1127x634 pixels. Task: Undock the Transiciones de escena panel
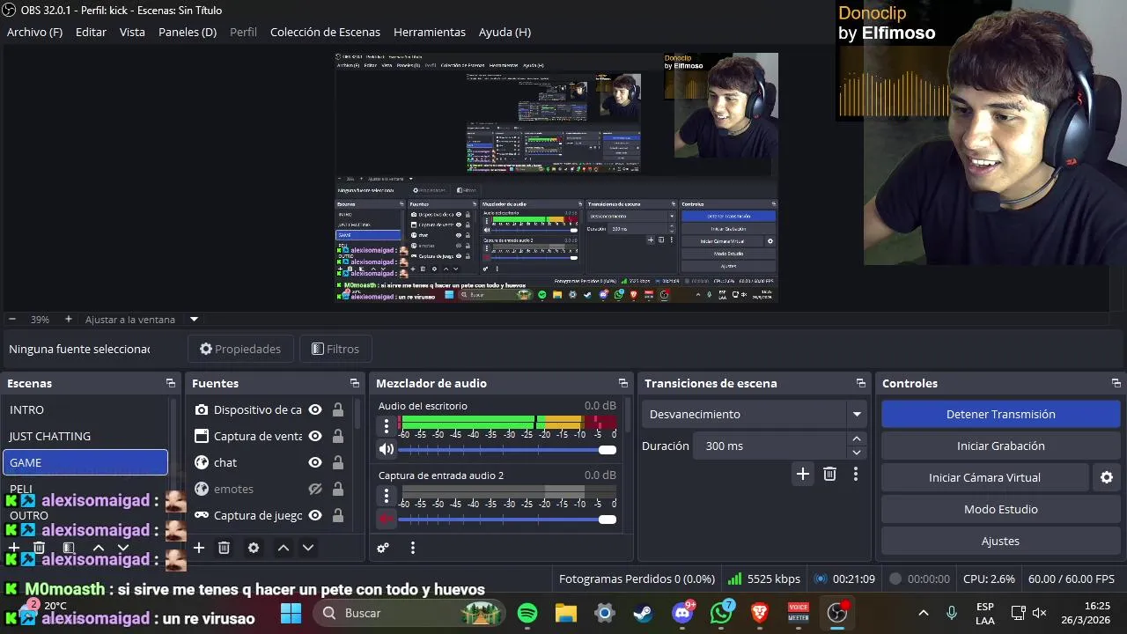(860, 383)
